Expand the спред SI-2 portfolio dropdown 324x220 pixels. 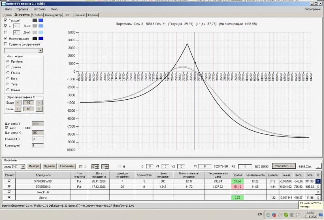click(x=23, y=166)
